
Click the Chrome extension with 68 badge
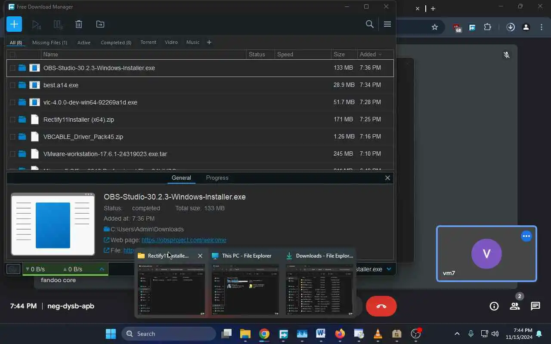coord(457,28)
